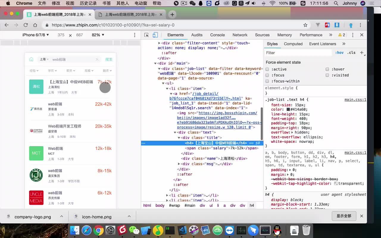Click the home icon on the mobile page
The image size is (381, 238).
click(31, 59)
